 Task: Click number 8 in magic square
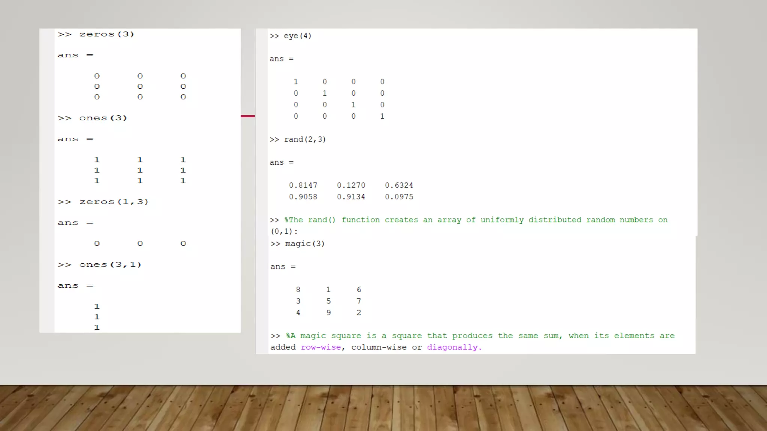tap(298, 290)
